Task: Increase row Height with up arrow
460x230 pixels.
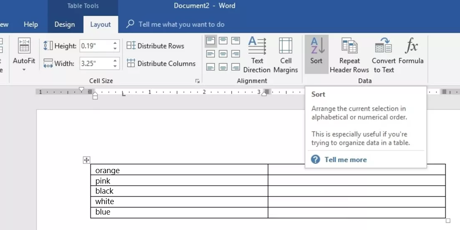Action: (115, 43)
